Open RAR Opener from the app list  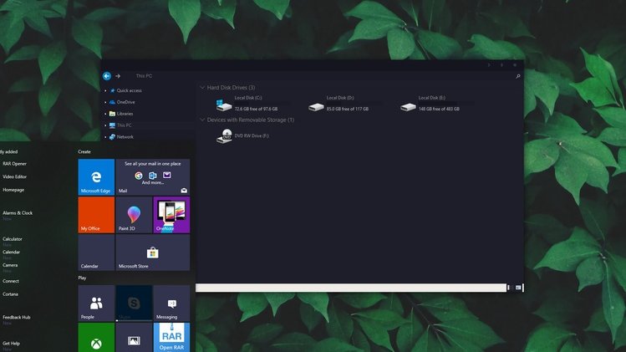tap(15, 164)
